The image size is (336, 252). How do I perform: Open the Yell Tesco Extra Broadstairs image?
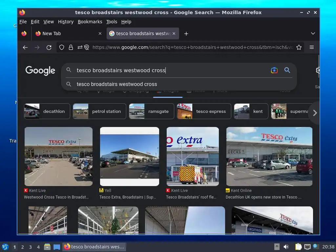[x=129, y=157]
